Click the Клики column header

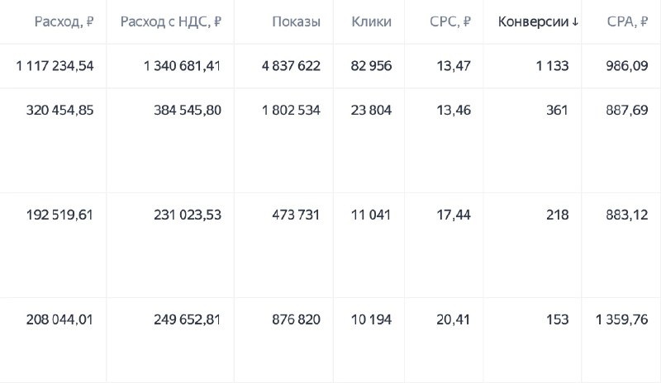[x=371, y=22]
